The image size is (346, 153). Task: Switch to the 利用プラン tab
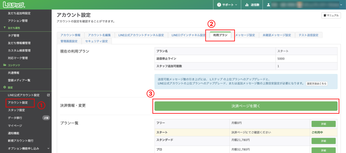click(x=220, y=35)
